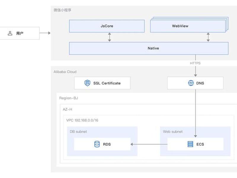The height and width of the screenshot is (178, 237).
Task: Select the WebView block
Action: 188,26
